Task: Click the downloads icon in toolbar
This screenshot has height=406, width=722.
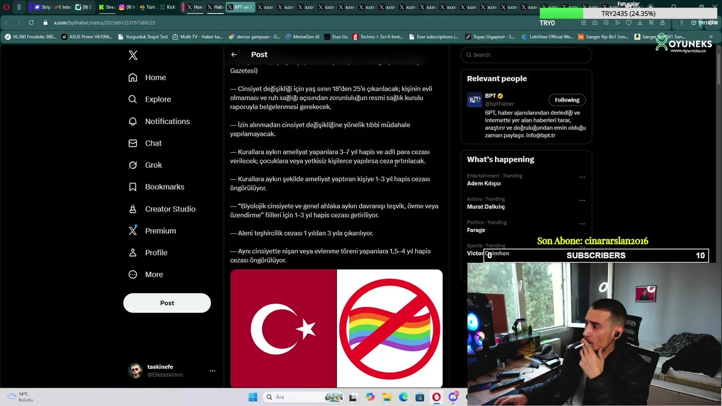Action: tap(640, 23)
